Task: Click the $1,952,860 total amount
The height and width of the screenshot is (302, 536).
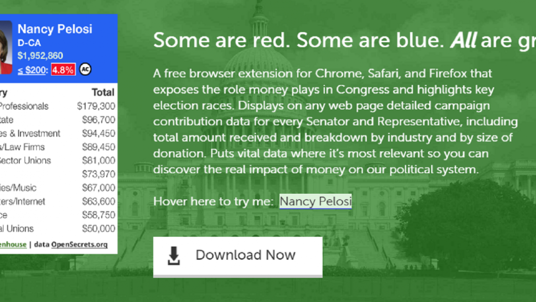Action: (x=40, y=56)
